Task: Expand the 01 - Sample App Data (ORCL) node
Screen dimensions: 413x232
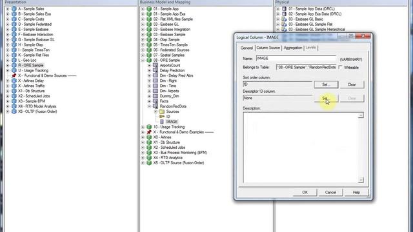Action: 278,9
